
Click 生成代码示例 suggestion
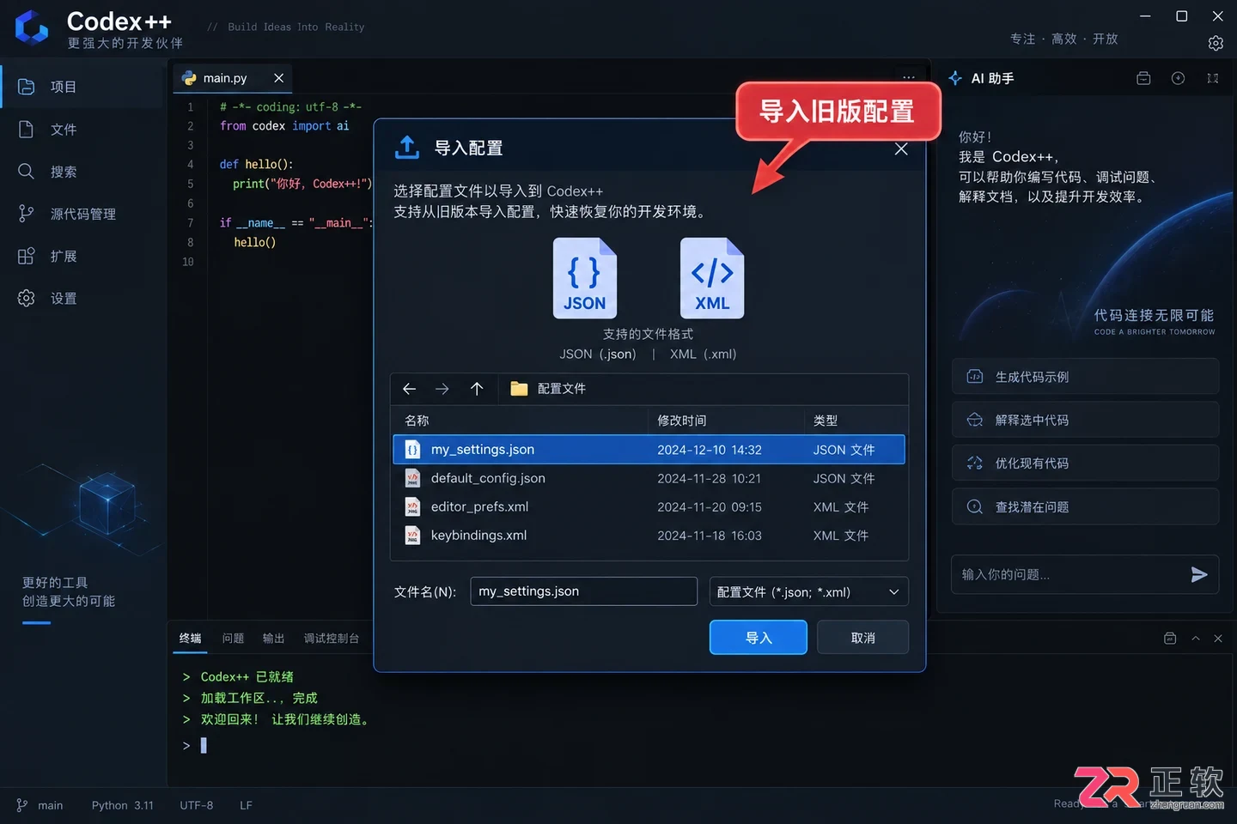pos(1086,377)
